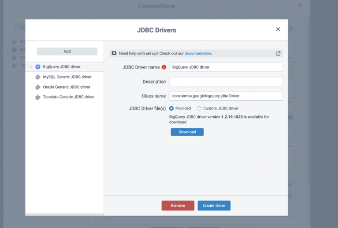This screenshot has width=338, height=228.
Task: Click the Create driver button
Action: tap(214, 206)
